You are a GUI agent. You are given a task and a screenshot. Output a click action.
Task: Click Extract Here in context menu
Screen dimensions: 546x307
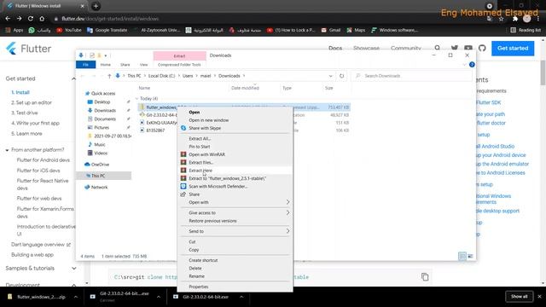click(200, 171)
